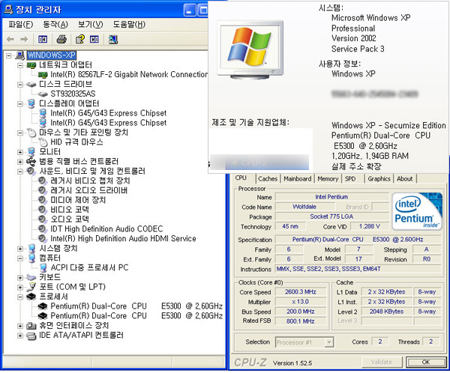The image size is (450, 373).
Task: Click the icon beside IDE ATA/ATAPI 컨트롤러
Action: point(31,336)
